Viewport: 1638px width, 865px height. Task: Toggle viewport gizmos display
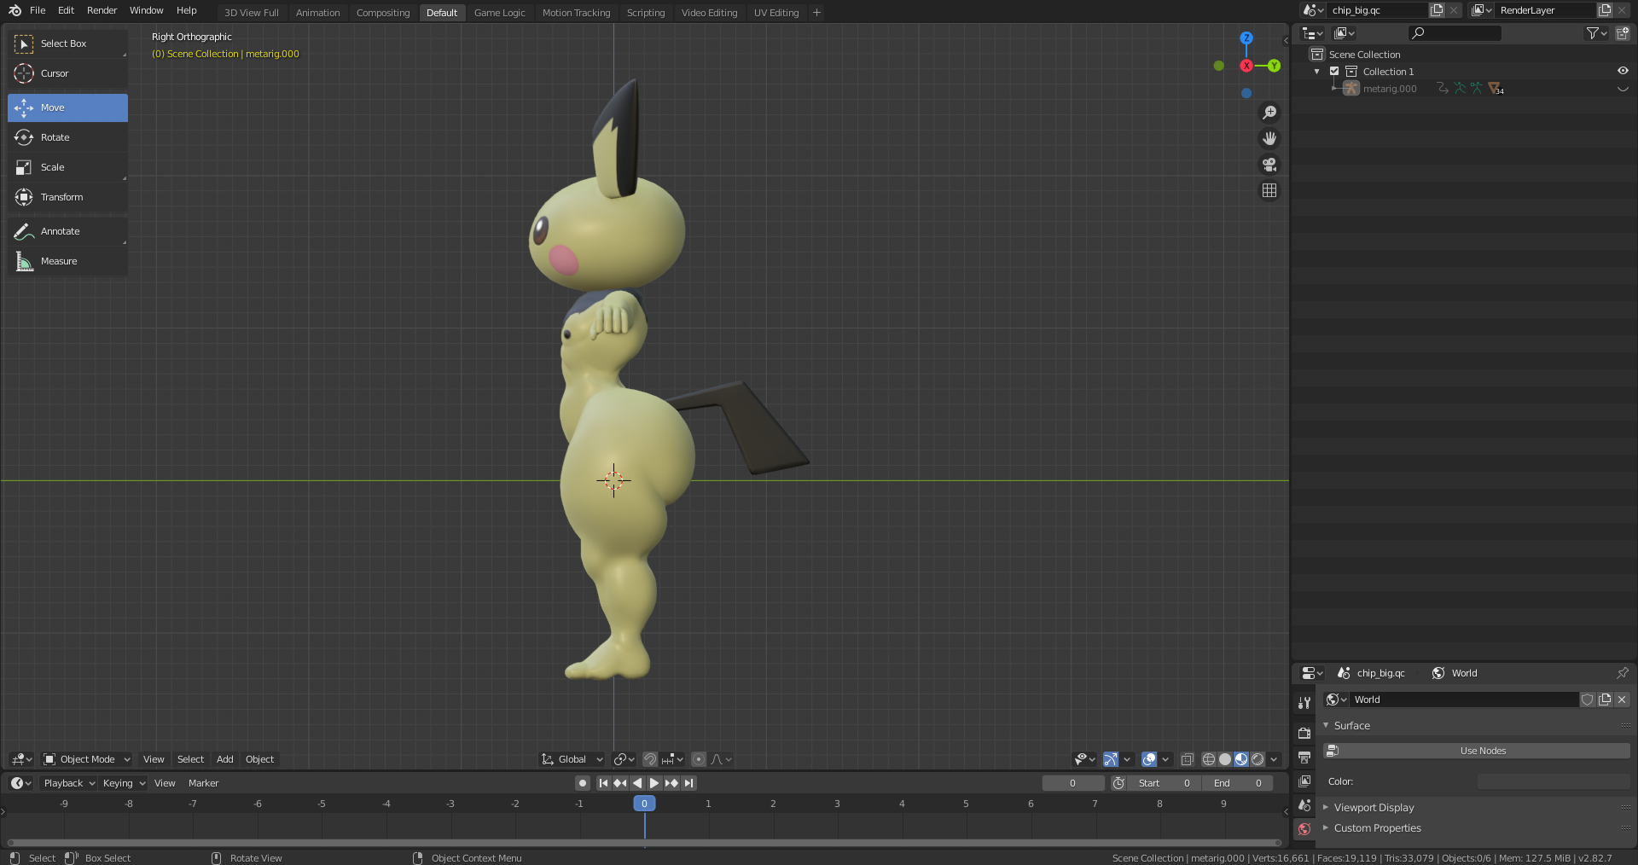1110,759
